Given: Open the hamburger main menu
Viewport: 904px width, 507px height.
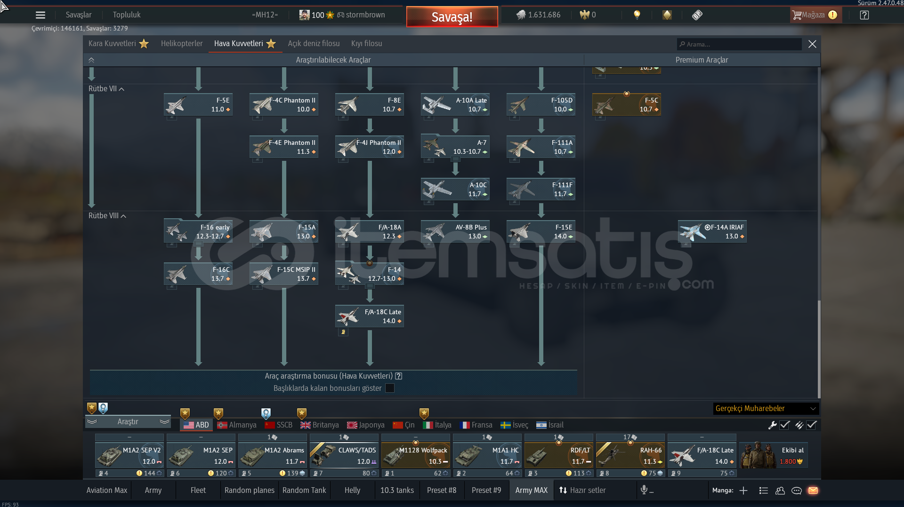Looking at the screenshot, I should [40, 15].
